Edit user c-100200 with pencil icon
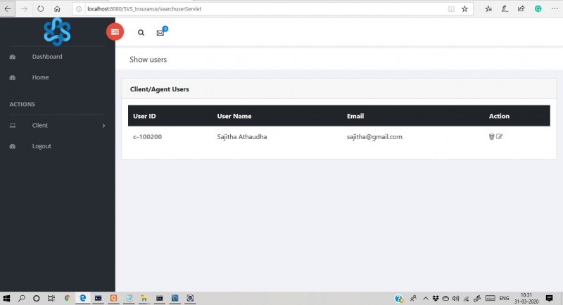Screen dimensions: 563x305 pyautogui.click(x=500, y=136)
